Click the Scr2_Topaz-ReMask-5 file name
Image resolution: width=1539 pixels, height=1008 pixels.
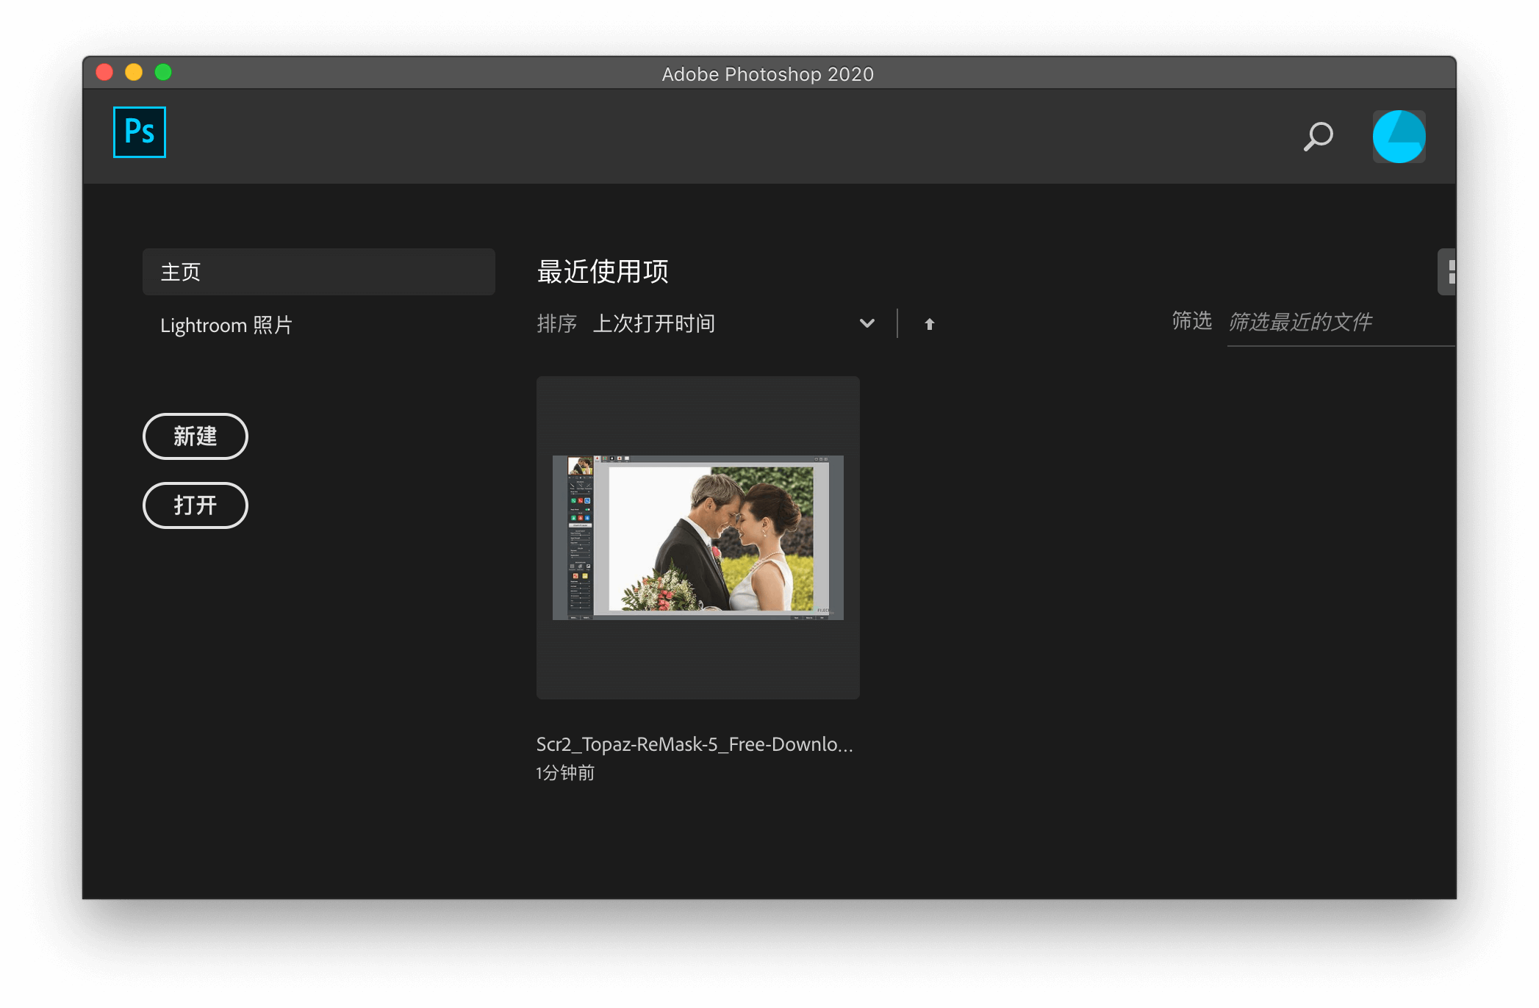point(694,744)
